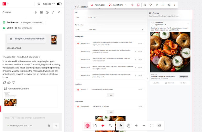202x132 pixels.
Task: Delete Primary Text 2 with trash icon
Action: pyautogui.click(x=135, y=52)
